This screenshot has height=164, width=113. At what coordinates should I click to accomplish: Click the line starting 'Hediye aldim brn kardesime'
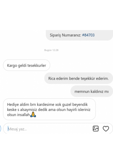coord(48,104)
